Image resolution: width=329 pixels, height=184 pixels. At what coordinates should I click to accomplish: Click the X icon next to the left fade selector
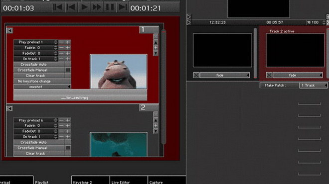(196, 75)
